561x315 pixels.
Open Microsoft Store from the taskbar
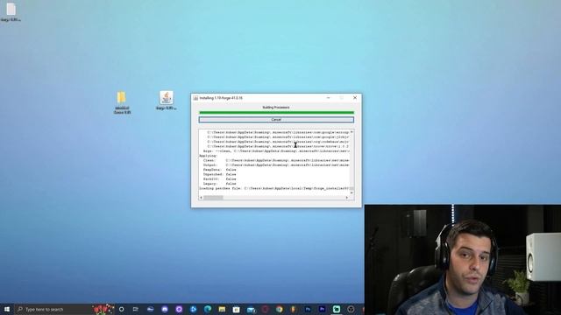236,309
